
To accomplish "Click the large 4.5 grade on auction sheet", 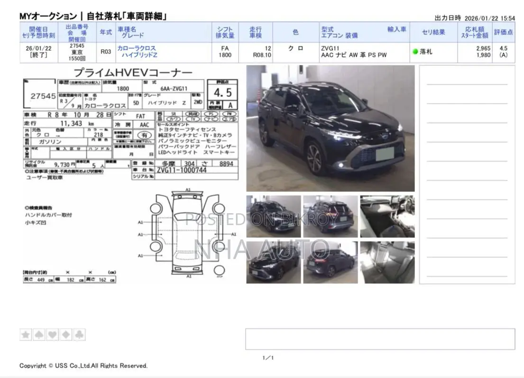I will pos(222,92).
